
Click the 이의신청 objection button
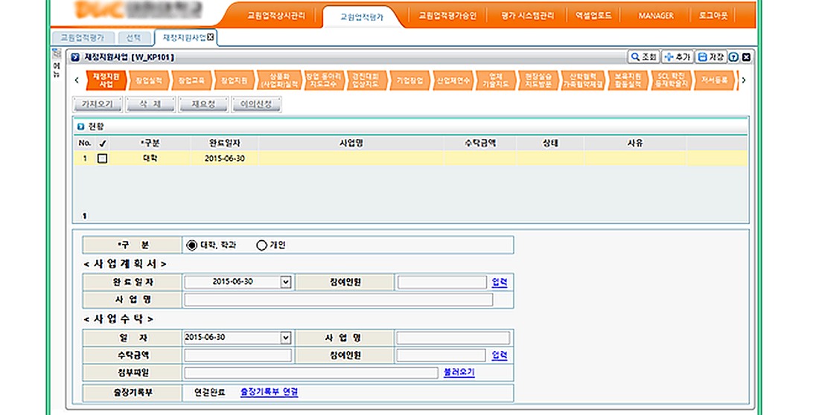click(256, 104)
